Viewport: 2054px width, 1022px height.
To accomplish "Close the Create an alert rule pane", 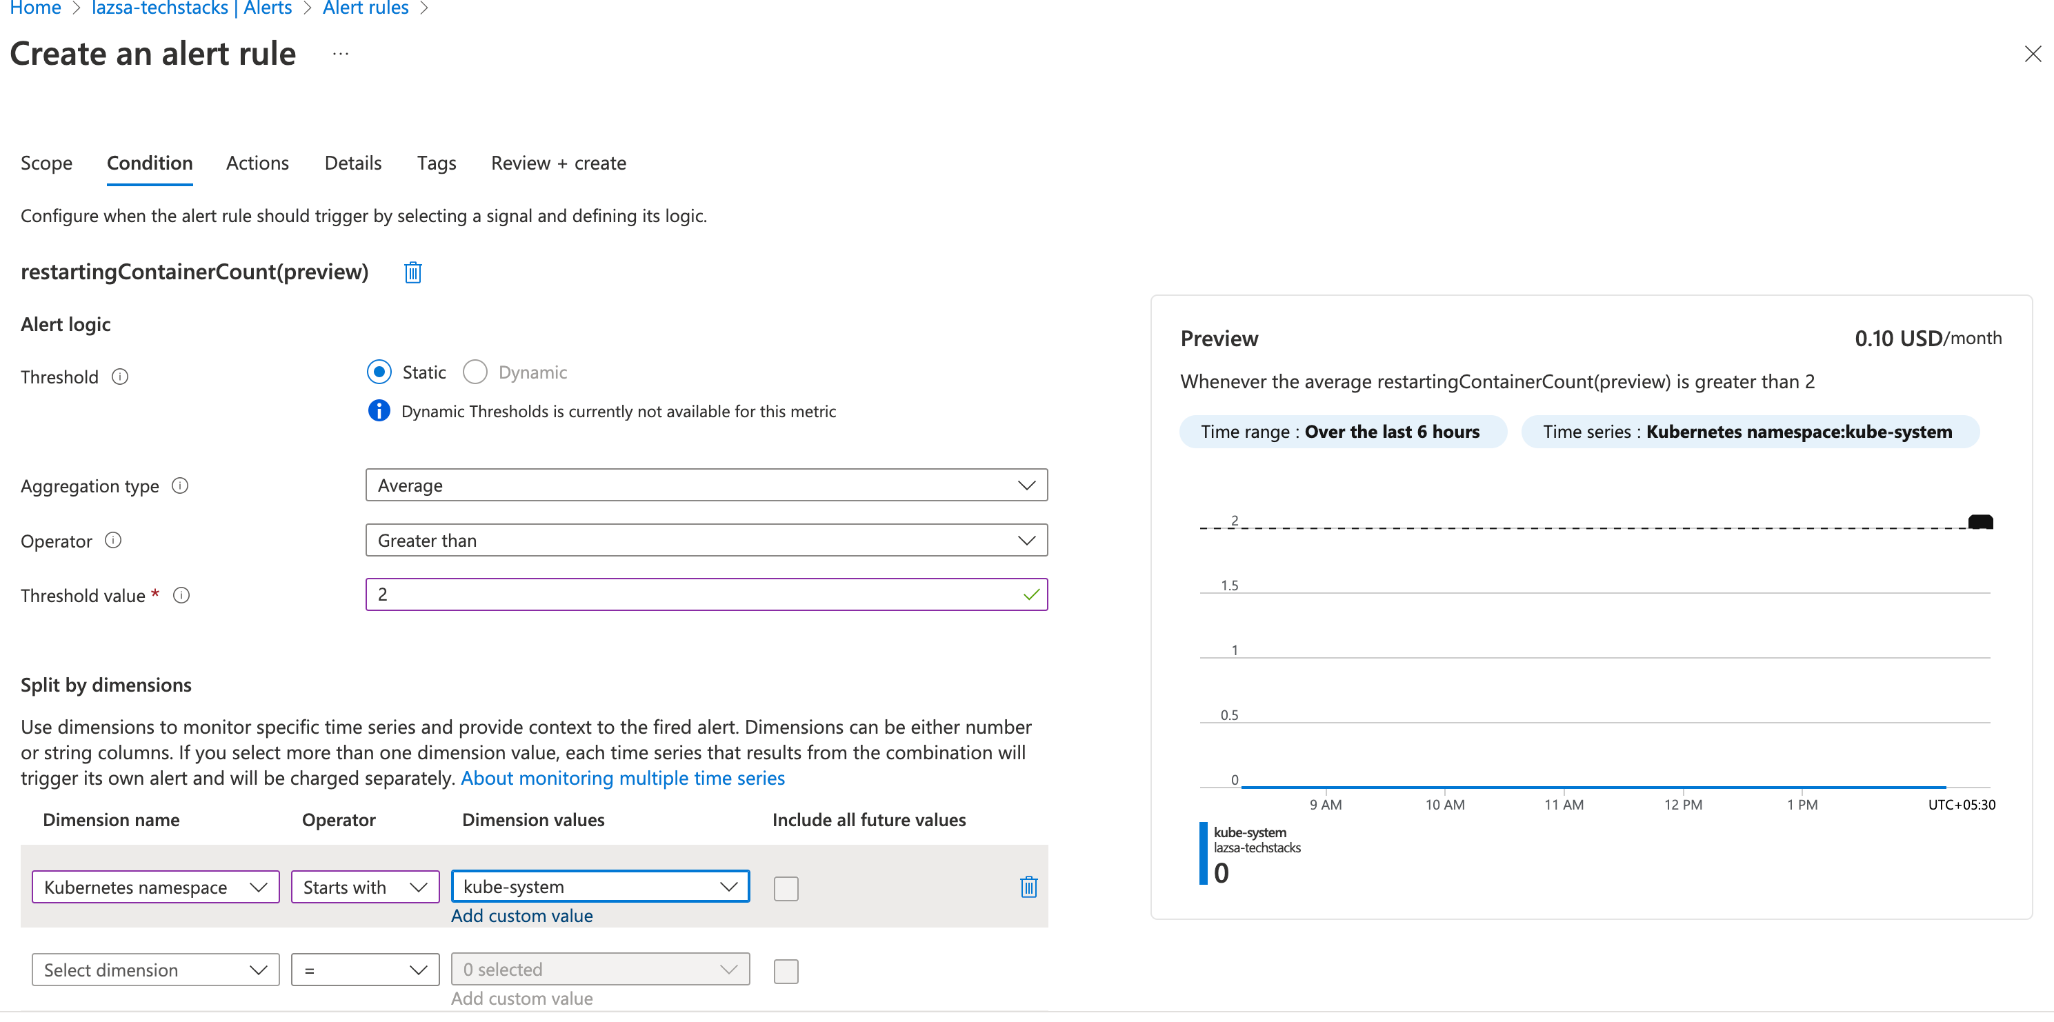I will [2033, 54].
